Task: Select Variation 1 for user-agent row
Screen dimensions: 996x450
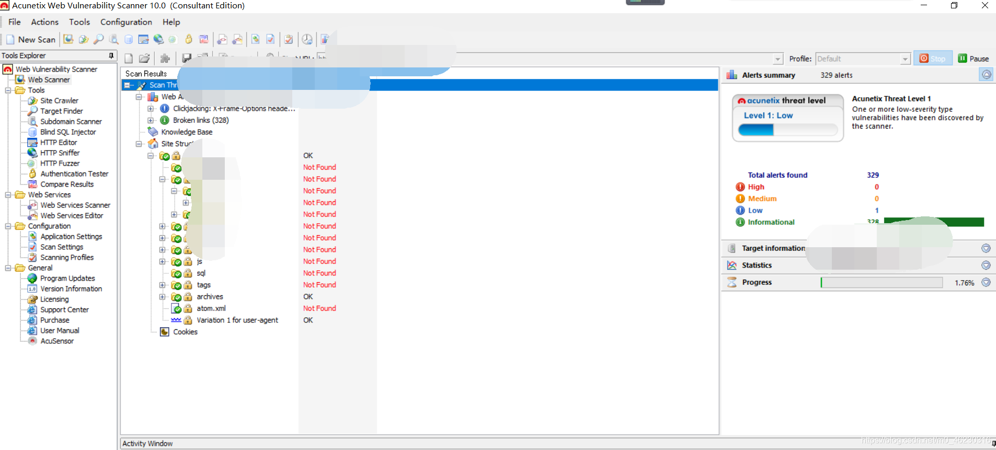Action: tap(237, 320)
